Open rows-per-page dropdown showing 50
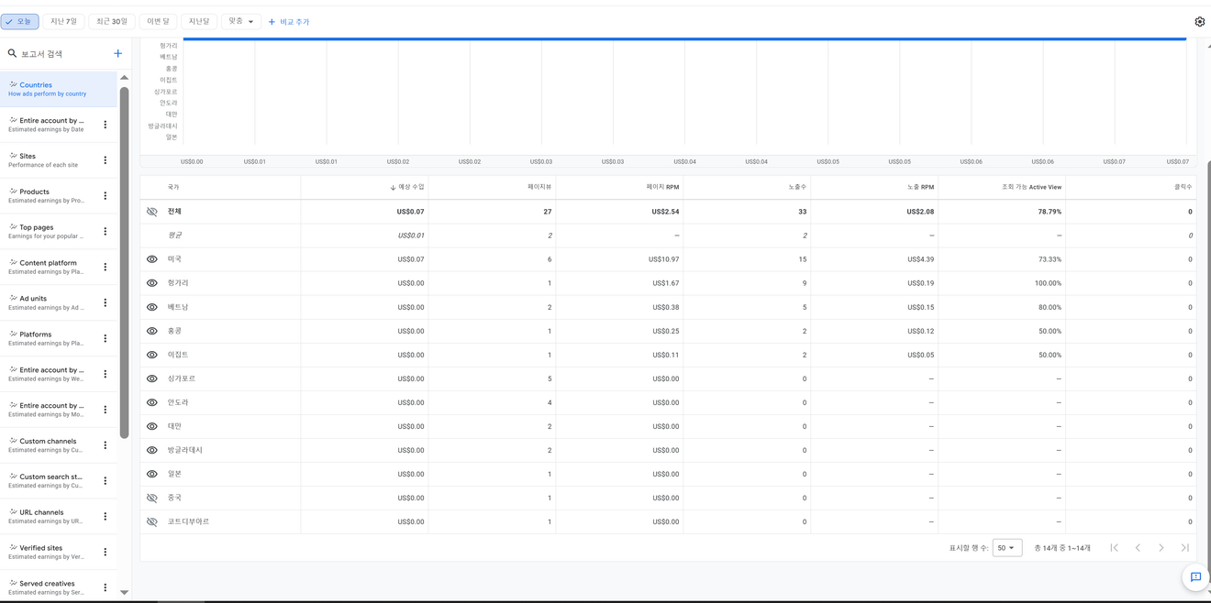This screenshot has width=1211, height=603. tap(1006, 548)
